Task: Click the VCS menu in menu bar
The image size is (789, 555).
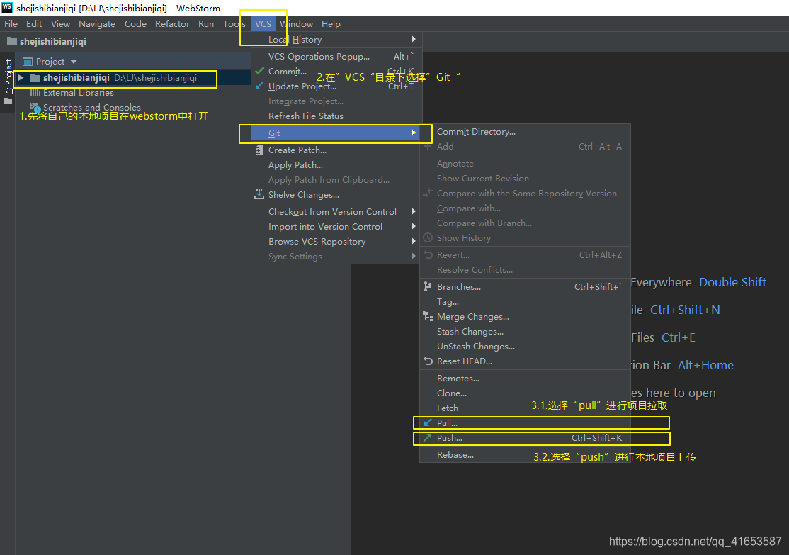Action: pos(263,23)
